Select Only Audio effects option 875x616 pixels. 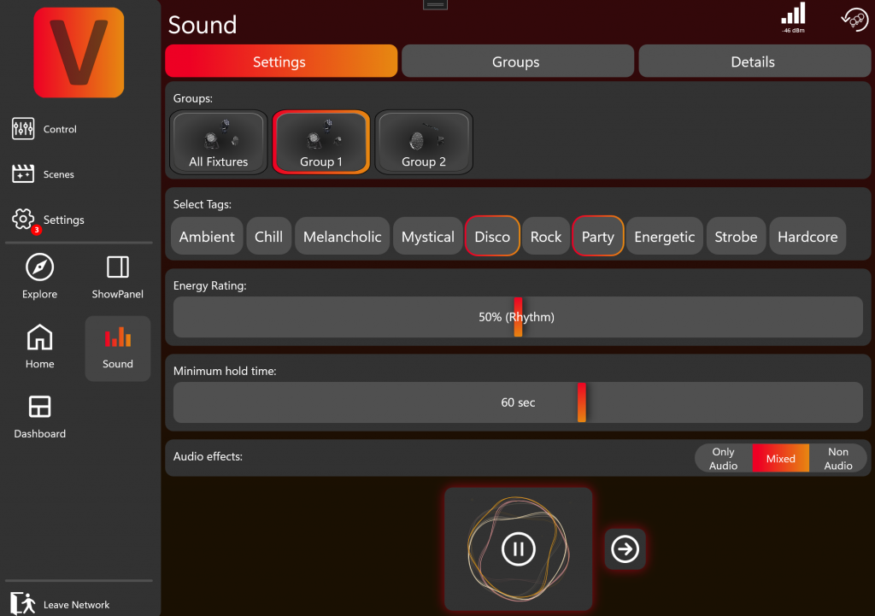coord(723,459)
